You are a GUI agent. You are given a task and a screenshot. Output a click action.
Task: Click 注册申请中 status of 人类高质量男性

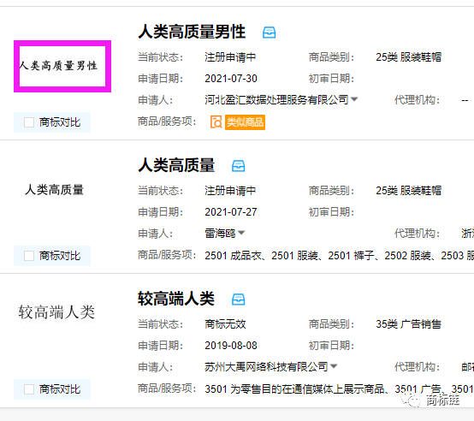(x=230, y=57)
